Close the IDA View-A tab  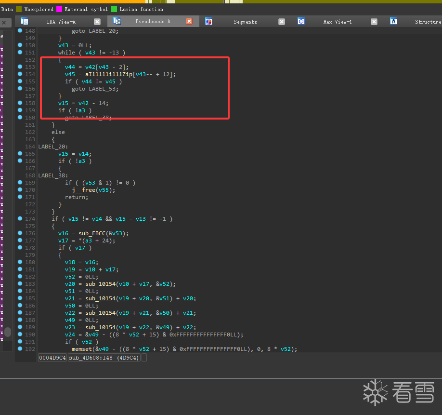tap(97, 22)
